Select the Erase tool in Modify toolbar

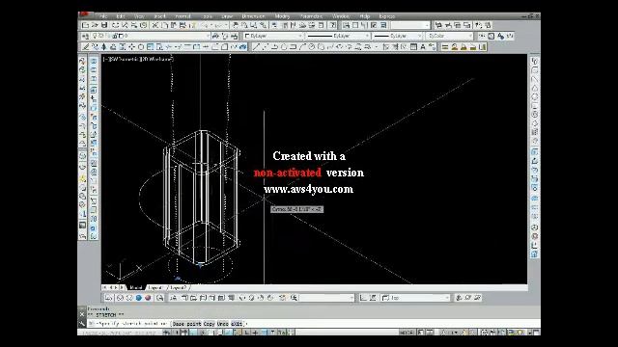[x=86, y=47]
